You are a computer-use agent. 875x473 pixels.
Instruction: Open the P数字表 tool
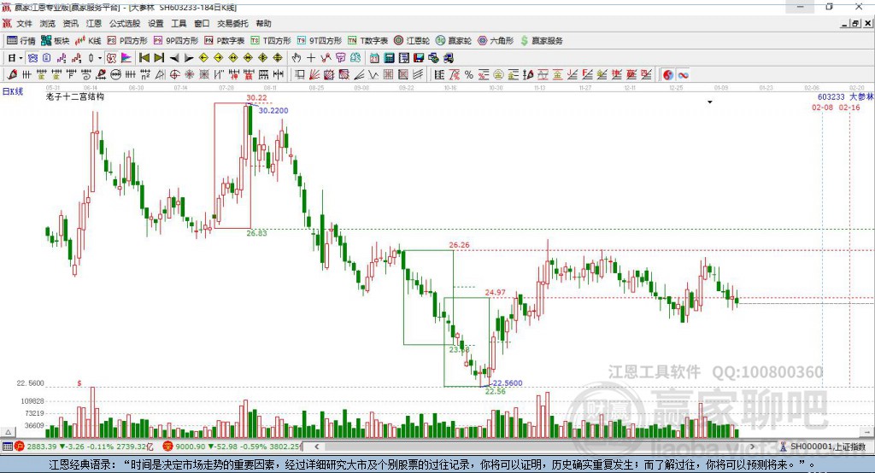tap(225, 41)
